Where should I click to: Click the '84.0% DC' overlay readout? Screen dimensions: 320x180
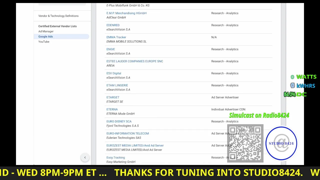pyautogui.click(x=295, y=94)
